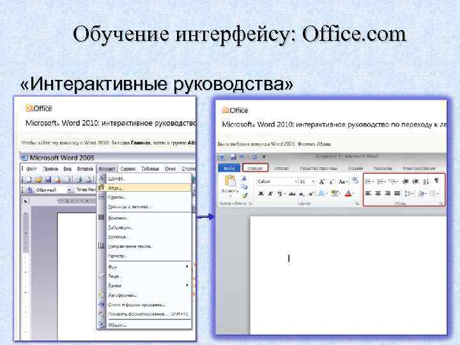Click the Styles AA icon in Word 2003 formatting bar
The image size is (460, 345).
29,190
